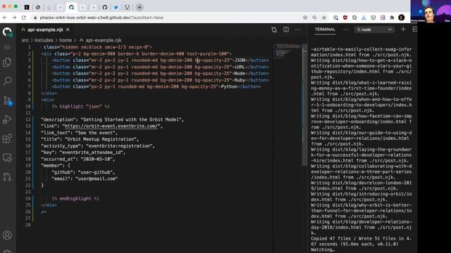Image resolution: width=451 pixels, height=253 pixels.
Task: Click the endhighlight tag on line 24
Action: pos(75,198)
